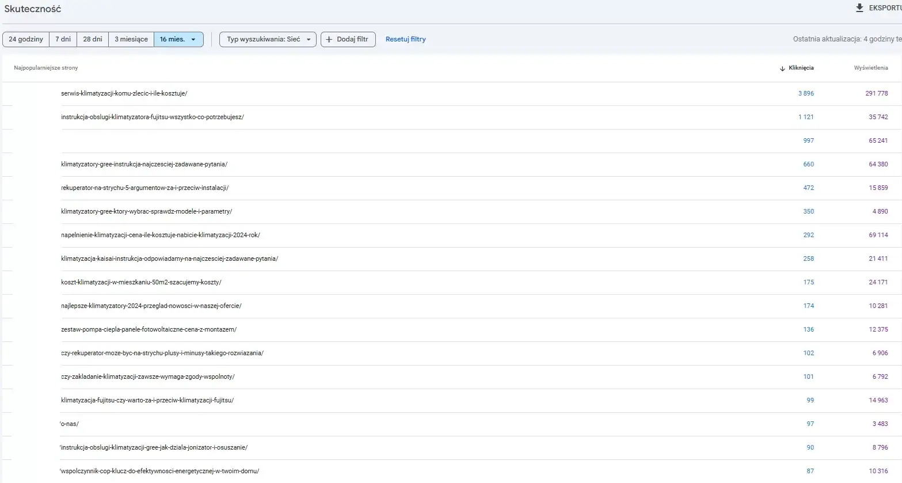902x483 pixels.
Task: Click the 3 896 clicks value
Action: (x=806, y=93)
